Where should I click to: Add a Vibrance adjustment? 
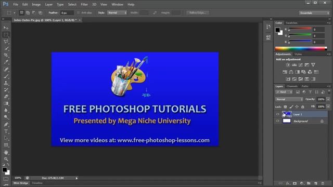pos(313,65)
